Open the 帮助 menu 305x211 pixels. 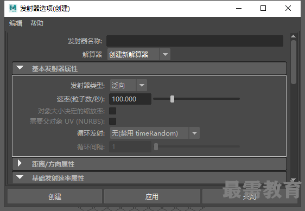pos(37,23)
